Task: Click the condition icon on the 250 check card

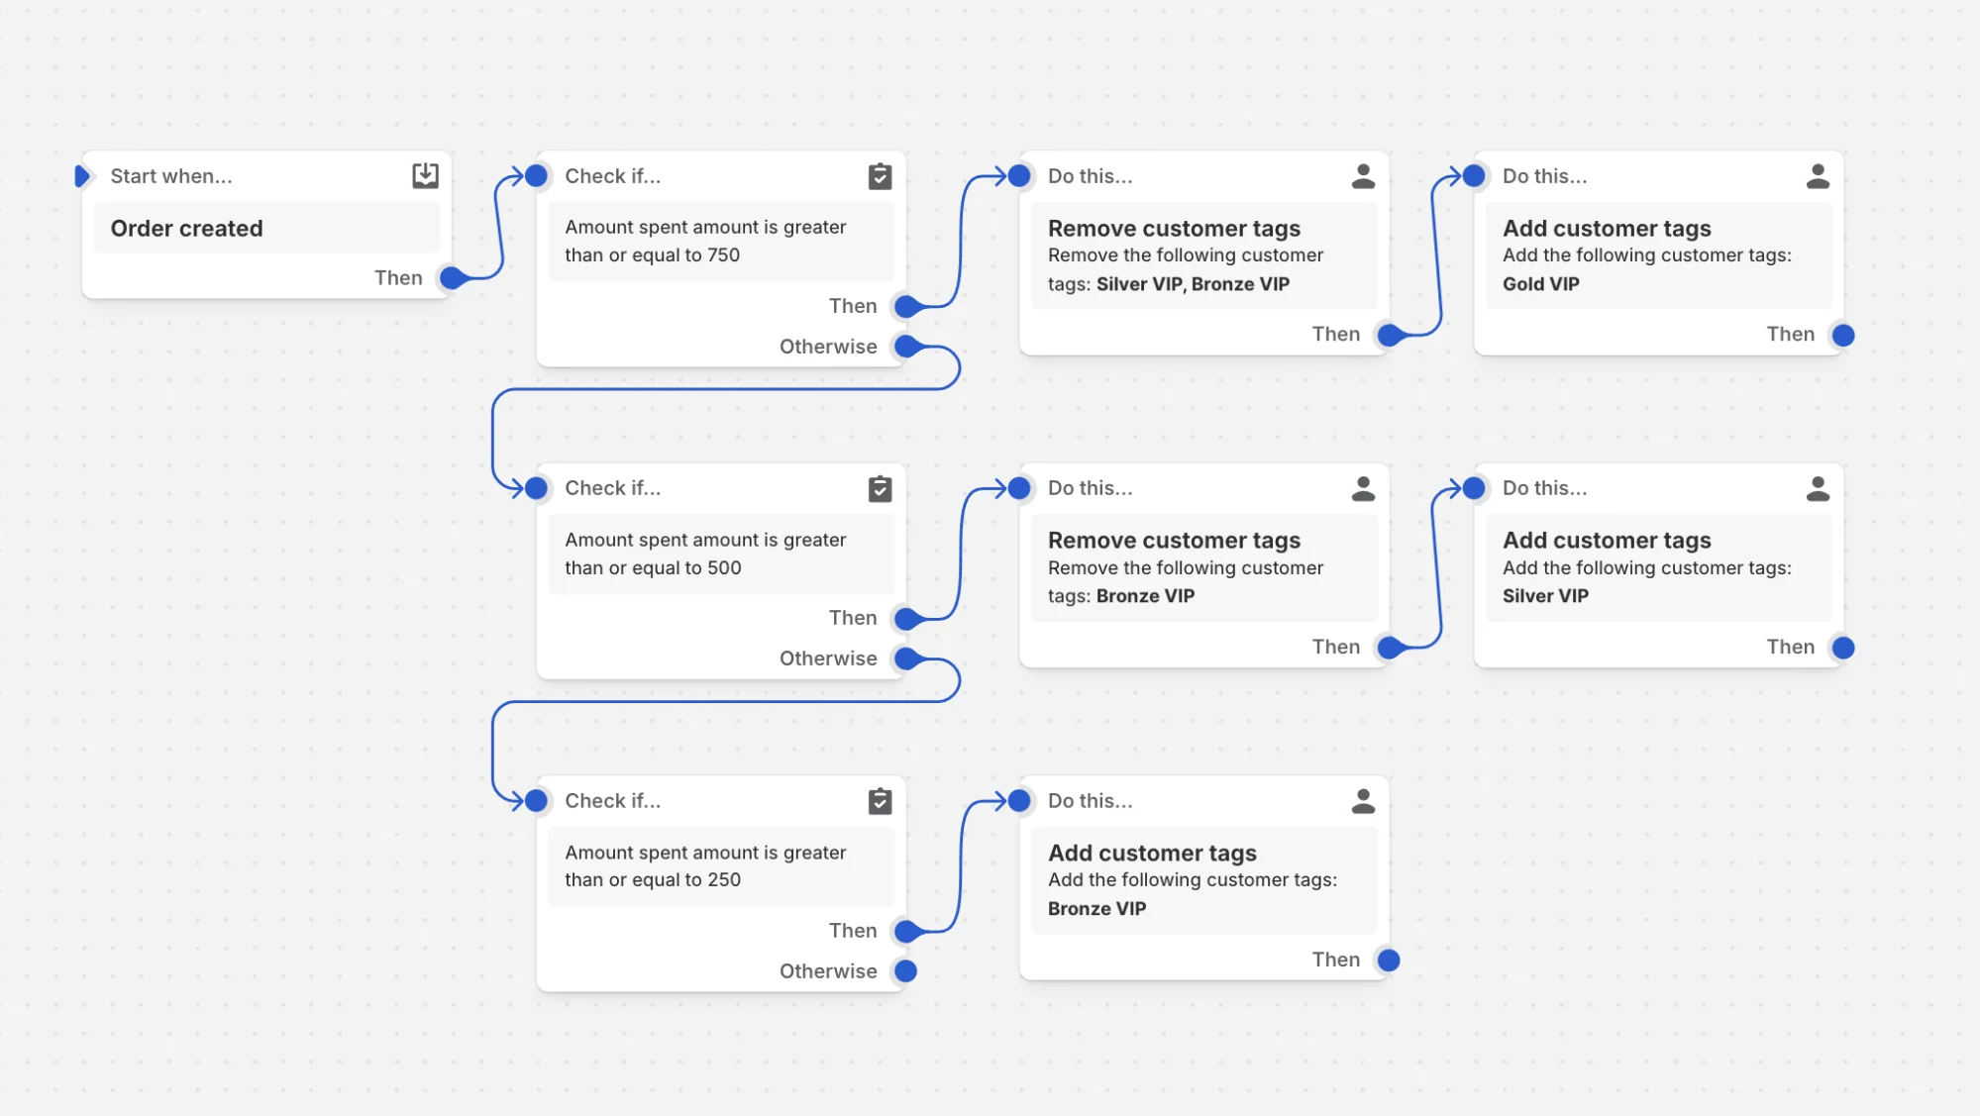Action: 880,800
